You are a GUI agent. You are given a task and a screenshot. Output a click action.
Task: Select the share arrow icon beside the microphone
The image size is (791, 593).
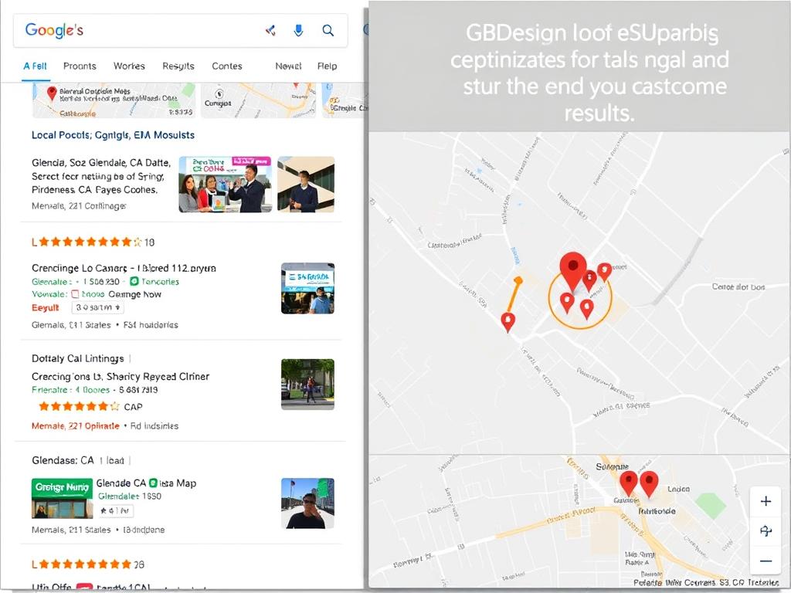tap(270, 30)
